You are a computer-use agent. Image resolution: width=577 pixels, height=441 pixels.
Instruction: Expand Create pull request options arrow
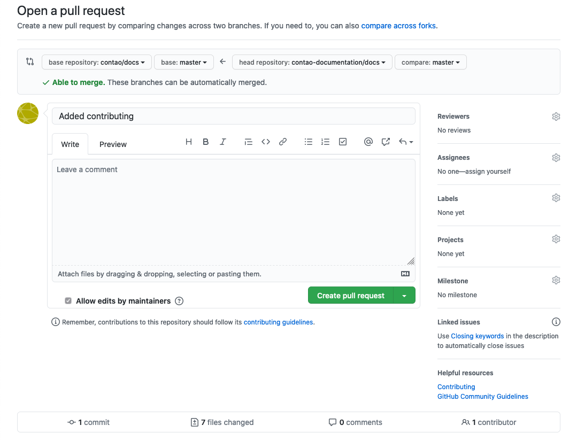[404, 296]
